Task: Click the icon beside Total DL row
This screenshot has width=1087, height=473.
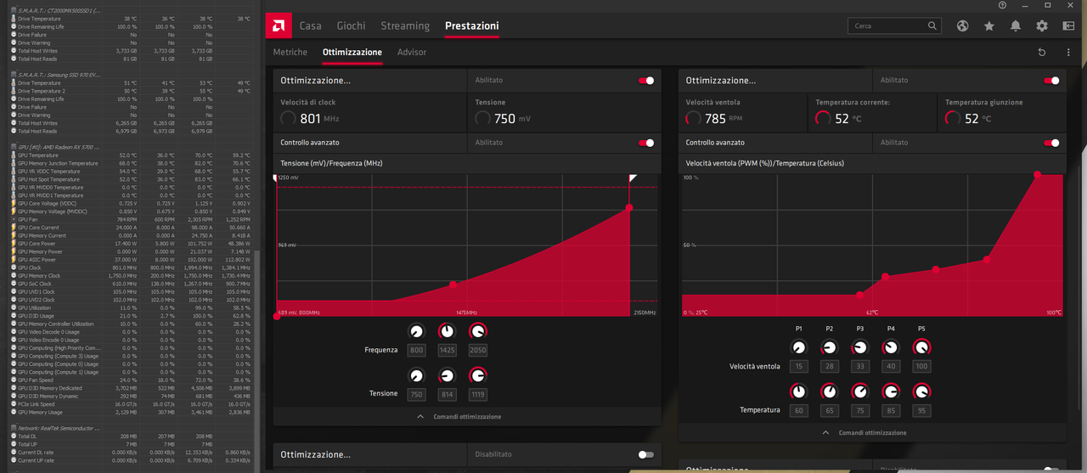Action: point(14,436)
